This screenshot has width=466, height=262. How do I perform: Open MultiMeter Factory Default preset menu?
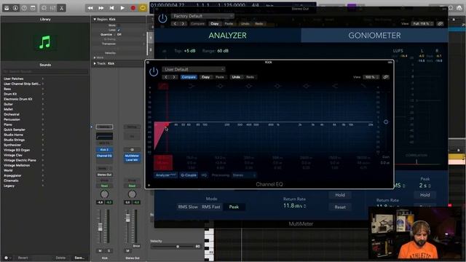202,16
